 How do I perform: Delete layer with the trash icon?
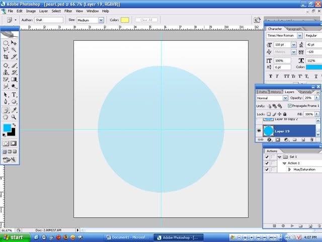[311, 140]
